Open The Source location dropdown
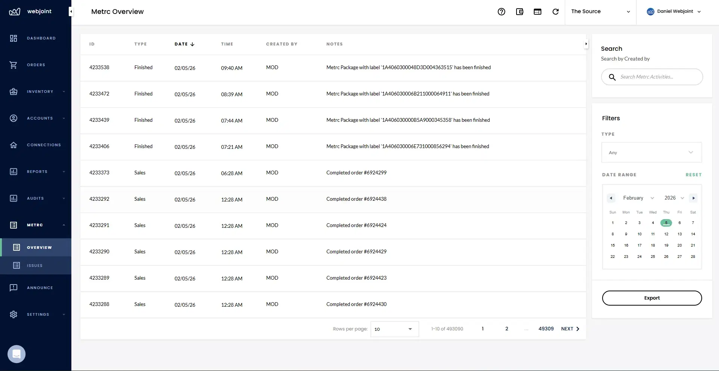The height and width of the screenshot is (371, 719). 600,11
